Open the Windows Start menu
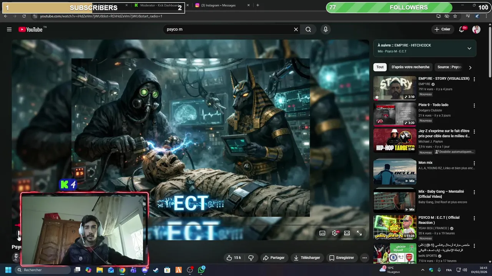The height and width of the screenshot is (276, 492). click(x=8, y=270)
